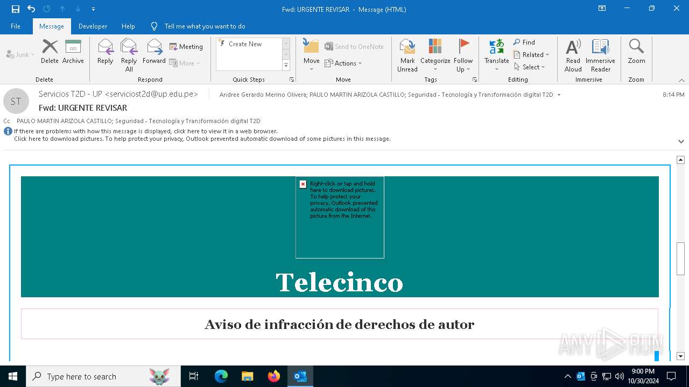Open the Categorize color menu

435,55
